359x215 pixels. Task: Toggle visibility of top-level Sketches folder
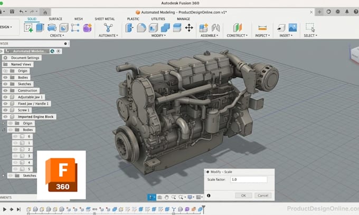coord(5,84)
